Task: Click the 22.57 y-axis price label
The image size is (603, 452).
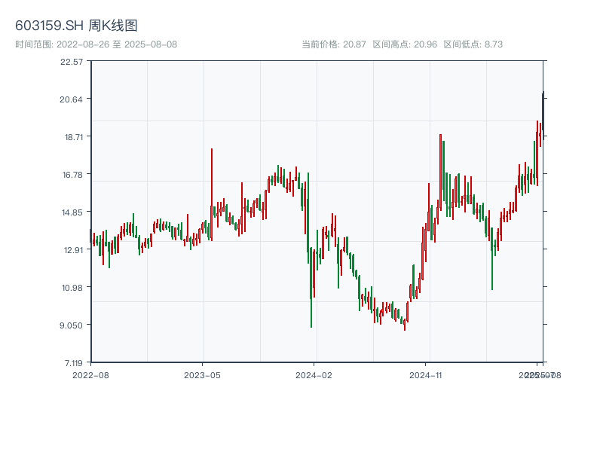Action: (x=72, y=62)
